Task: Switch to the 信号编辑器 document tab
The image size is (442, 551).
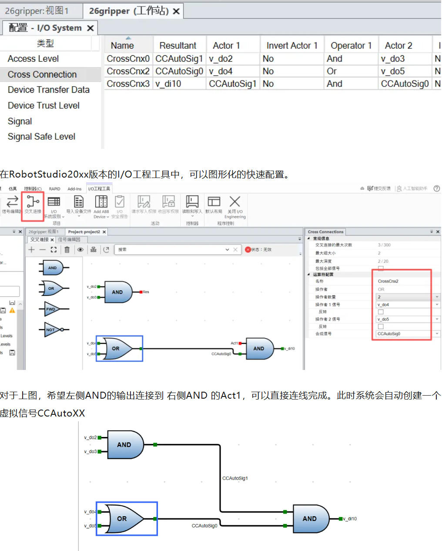Action: 69,239
